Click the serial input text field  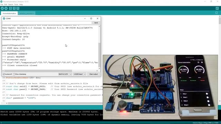pos(47,23)
